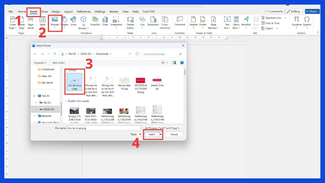Image resolution: width=325 pixels, height=183 pixels.
Task: Click the SmartArt icon in ribbon
Action: 95,21
